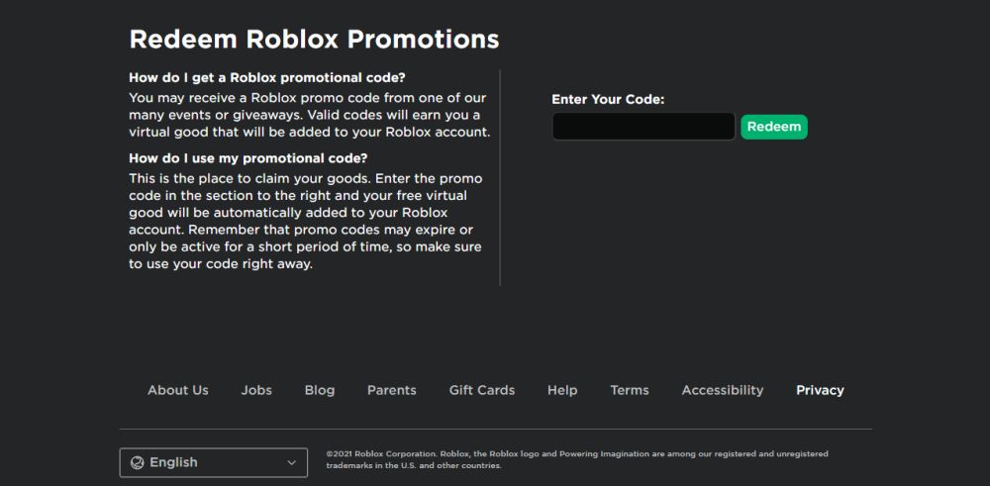Click the paragraph about events or giveaways
Viewport: 990px width, 486px height.
310,115
